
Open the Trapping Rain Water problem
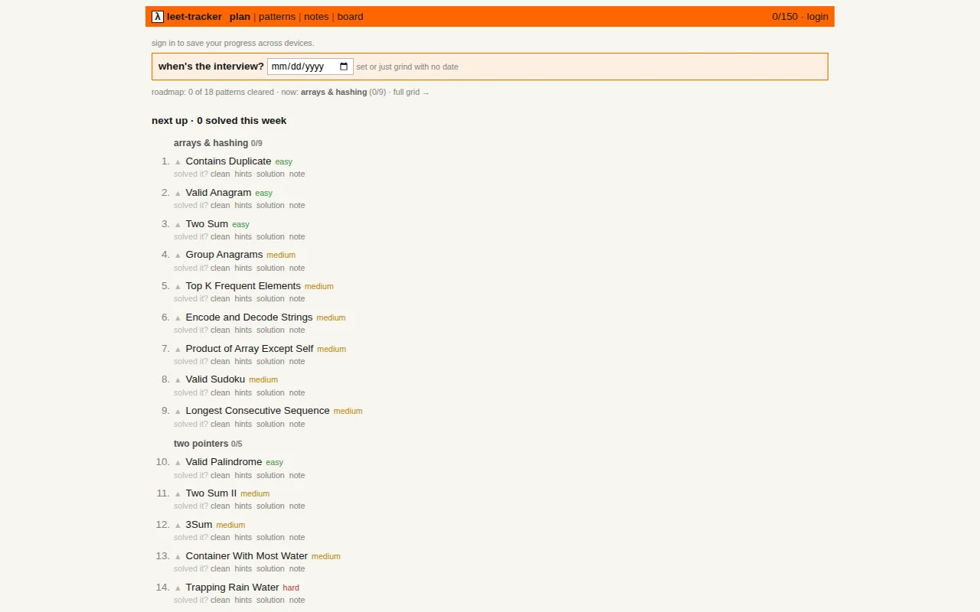[232, 588]
